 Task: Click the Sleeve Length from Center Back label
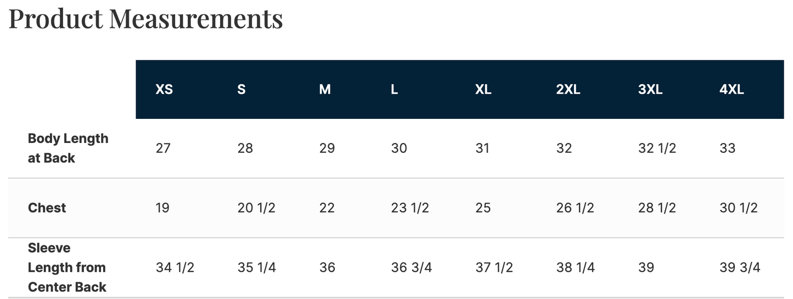(x=66, y=267)
